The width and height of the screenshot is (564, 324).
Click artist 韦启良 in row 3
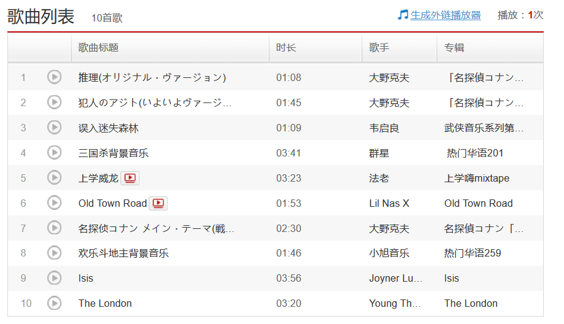(384, 128)
